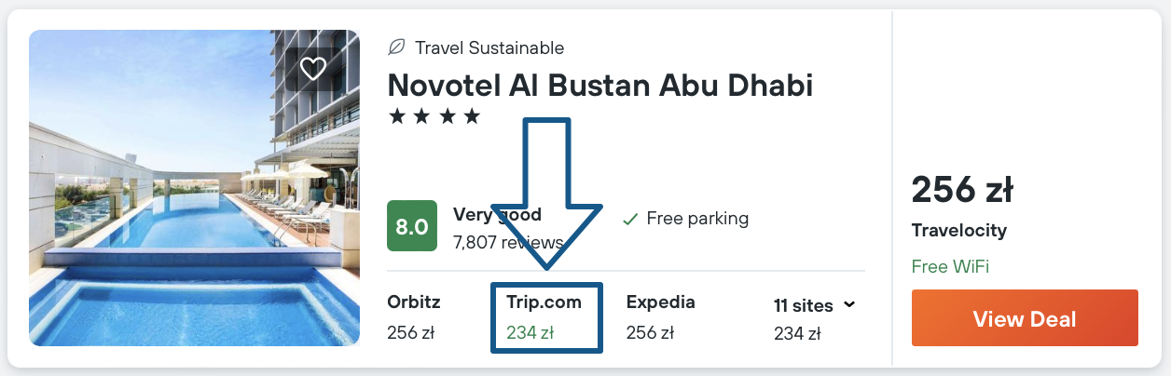
Task: Open the 11 sites price list
Action: pos(802,305)
